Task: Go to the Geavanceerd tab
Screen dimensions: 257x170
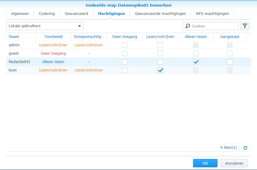Action: click(76, 14)
